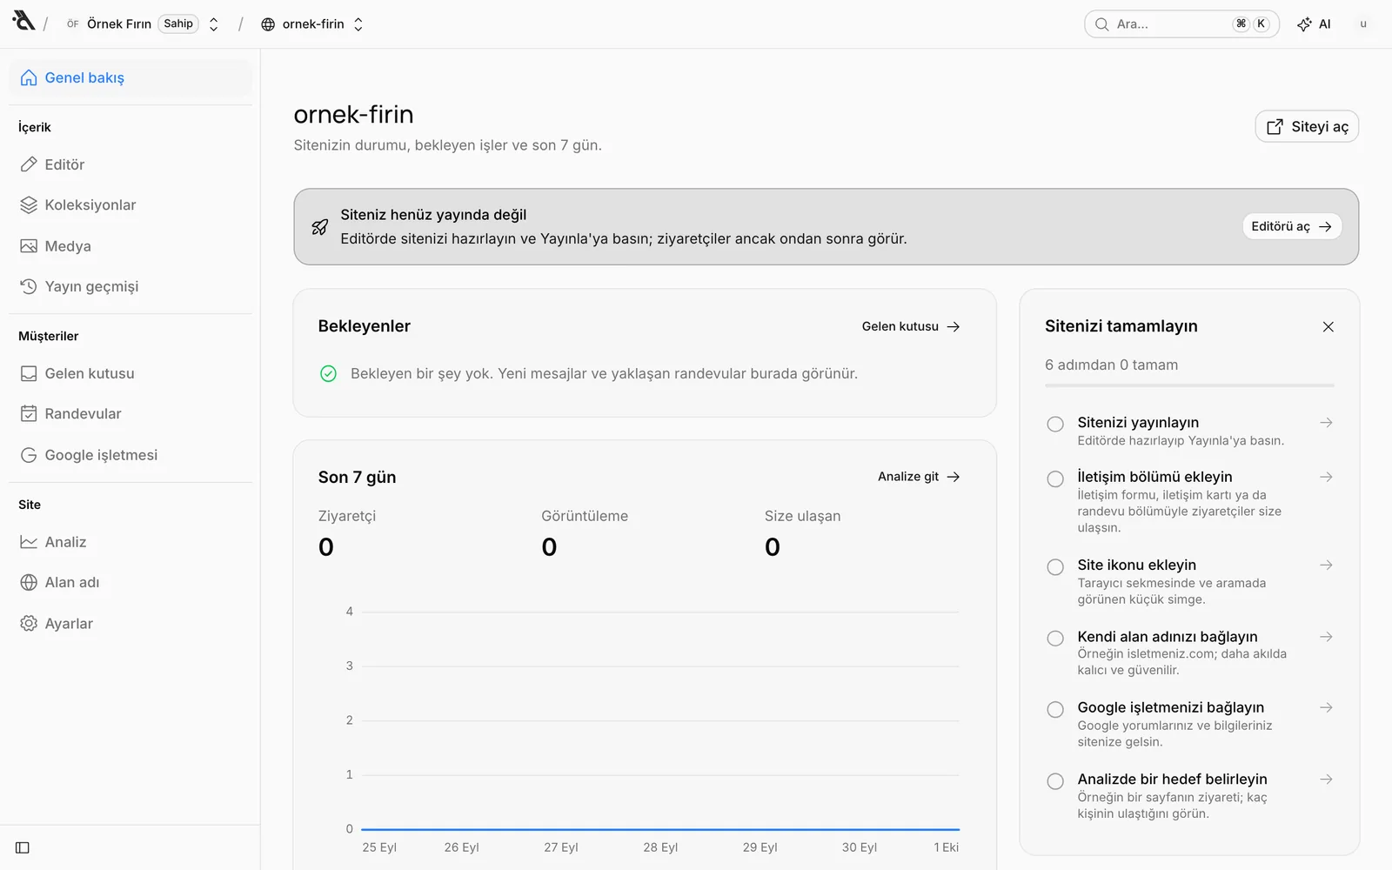The width and height of the screenshot is (1392, 870).
Task: Open Google işletmesi in the sidebar
Action: tap(130, 455)
